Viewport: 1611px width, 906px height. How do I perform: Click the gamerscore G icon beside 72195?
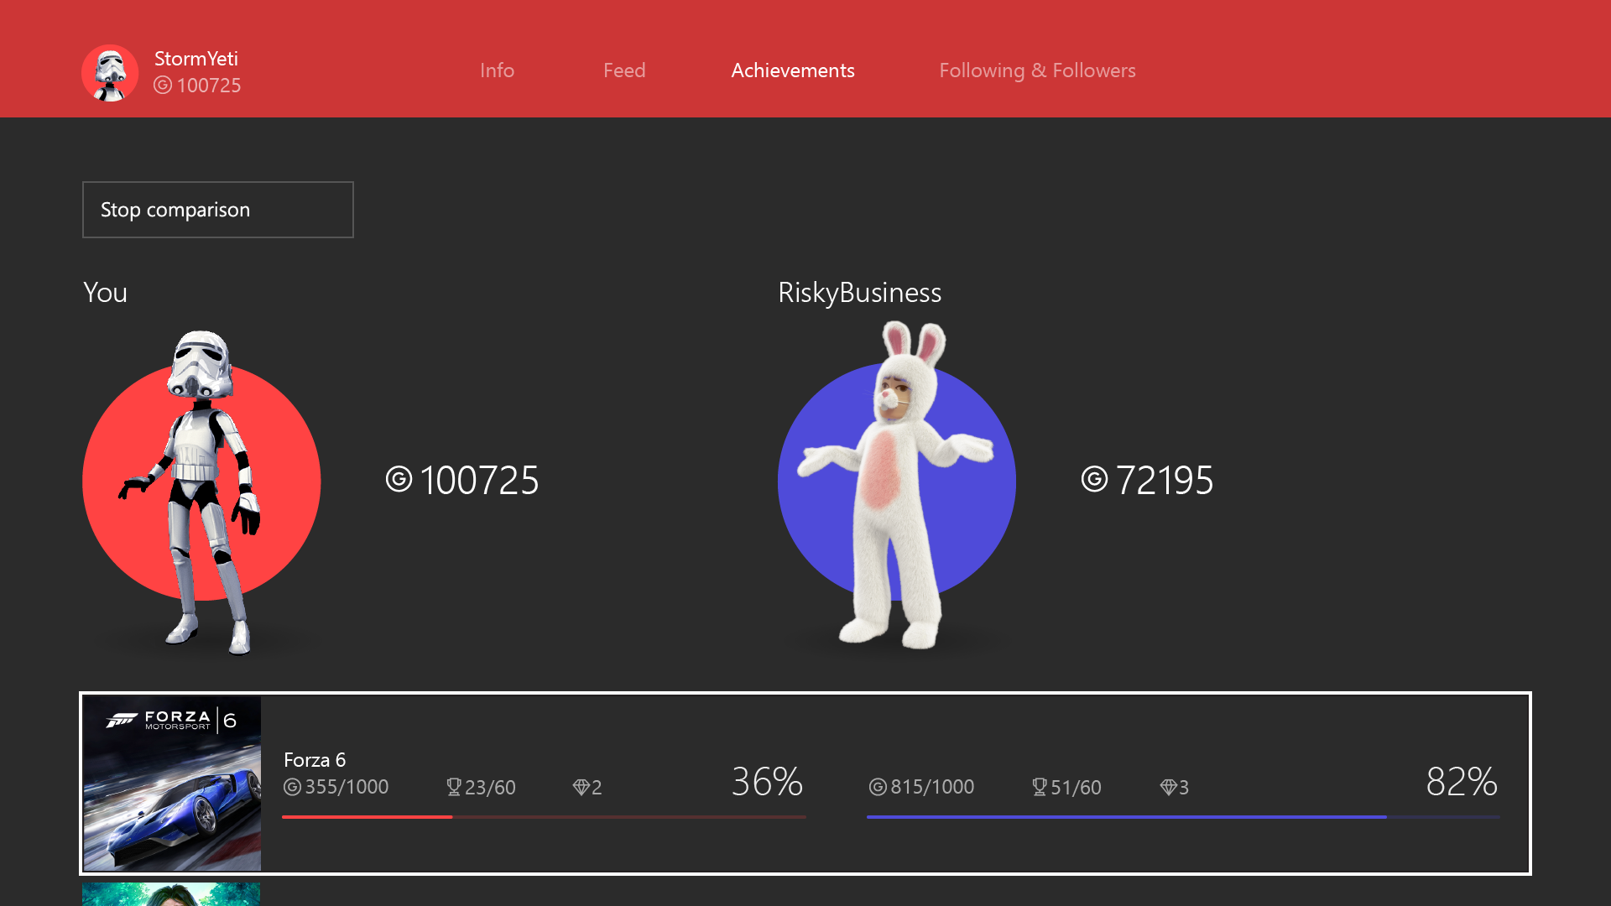[x=1094, y=480]
